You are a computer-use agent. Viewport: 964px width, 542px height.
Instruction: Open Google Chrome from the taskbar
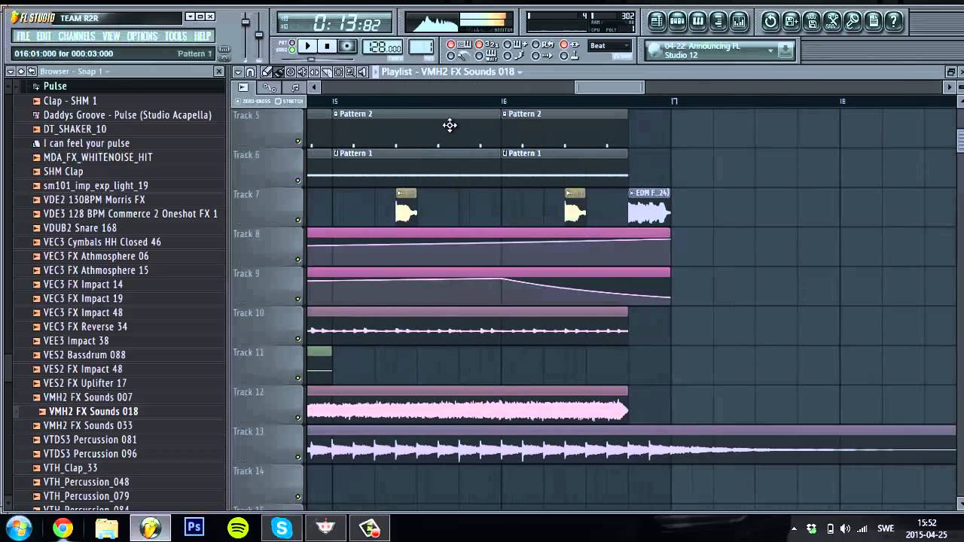pos(63,528)
